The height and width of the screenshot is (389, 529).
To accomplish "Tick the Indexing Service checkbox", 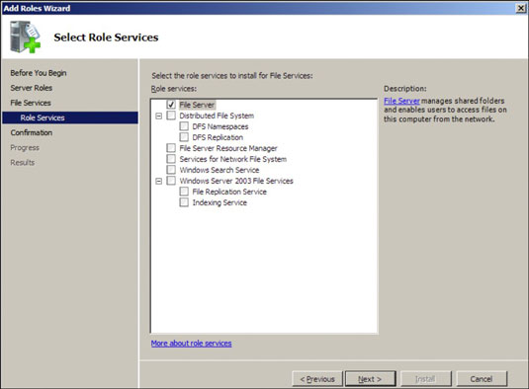I will coord(184,202).
